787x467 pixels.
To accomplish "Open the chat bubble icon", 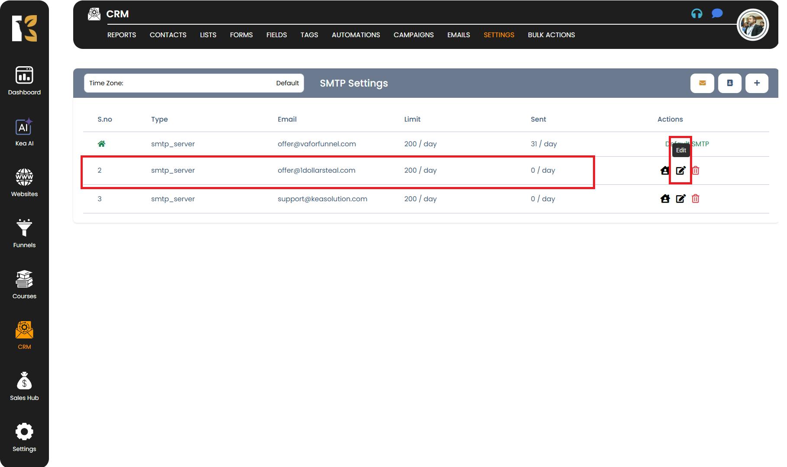I will 717,14.
